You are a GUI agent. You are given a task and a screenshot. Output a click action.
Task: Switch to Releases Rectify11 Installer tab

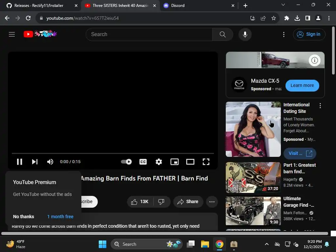tap(39, 6)
